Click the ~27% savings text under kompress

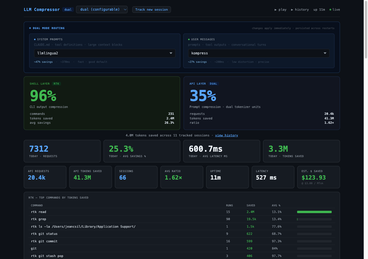[198, 62]
